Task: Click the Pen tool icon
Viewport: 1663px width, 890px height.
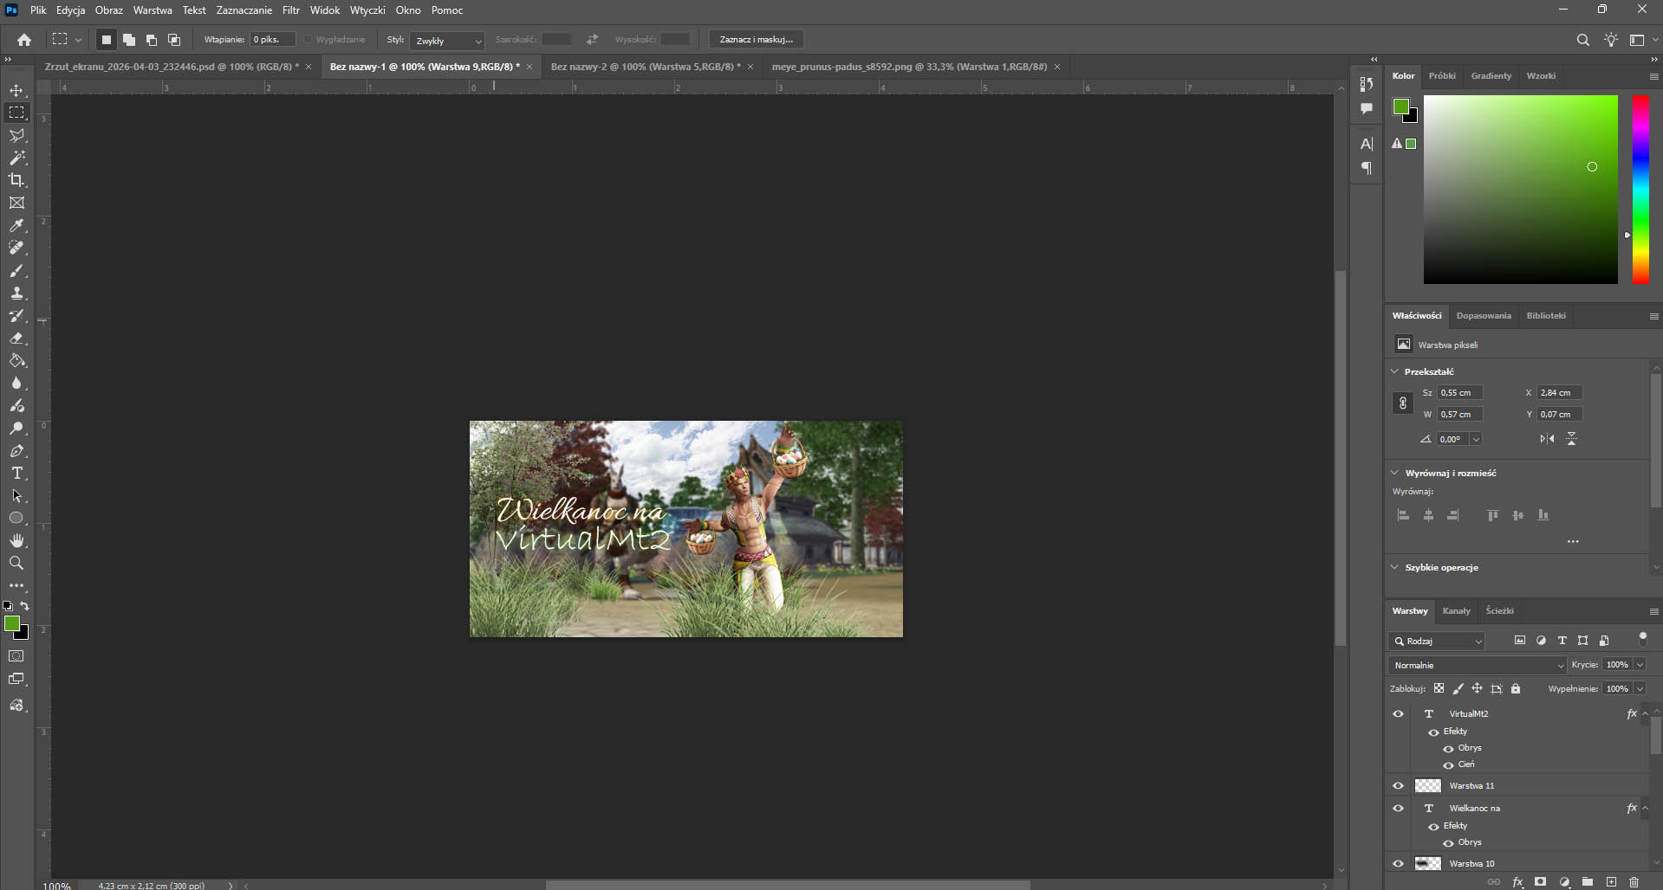Action: coord(16,451)
